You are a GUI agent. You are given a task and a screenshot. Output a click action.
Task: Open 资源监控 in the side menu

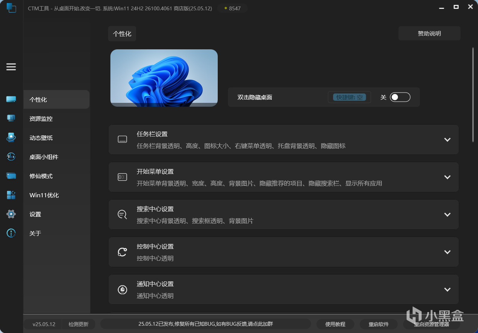pos(56,119)
